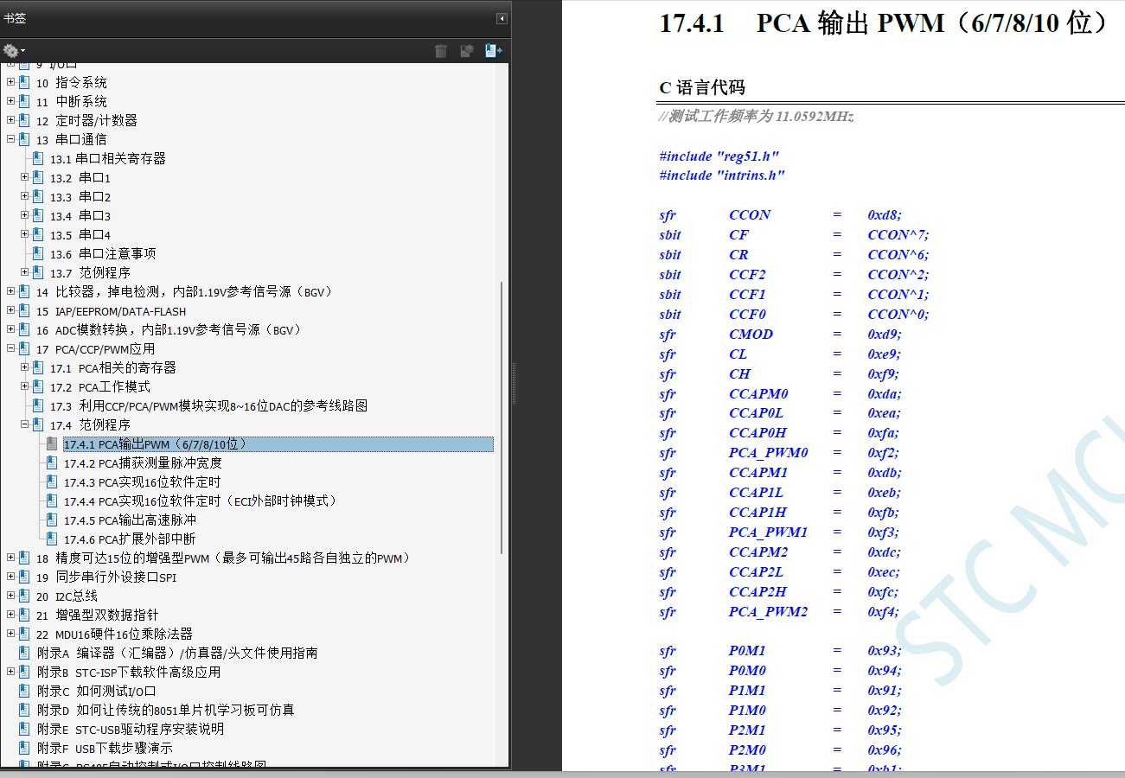Image resolution: width=1125 pixels, height=778 pixels.
Task: Click the bookmark icon beside '13.6 串口注意事项'
Action: coord(38,253)
